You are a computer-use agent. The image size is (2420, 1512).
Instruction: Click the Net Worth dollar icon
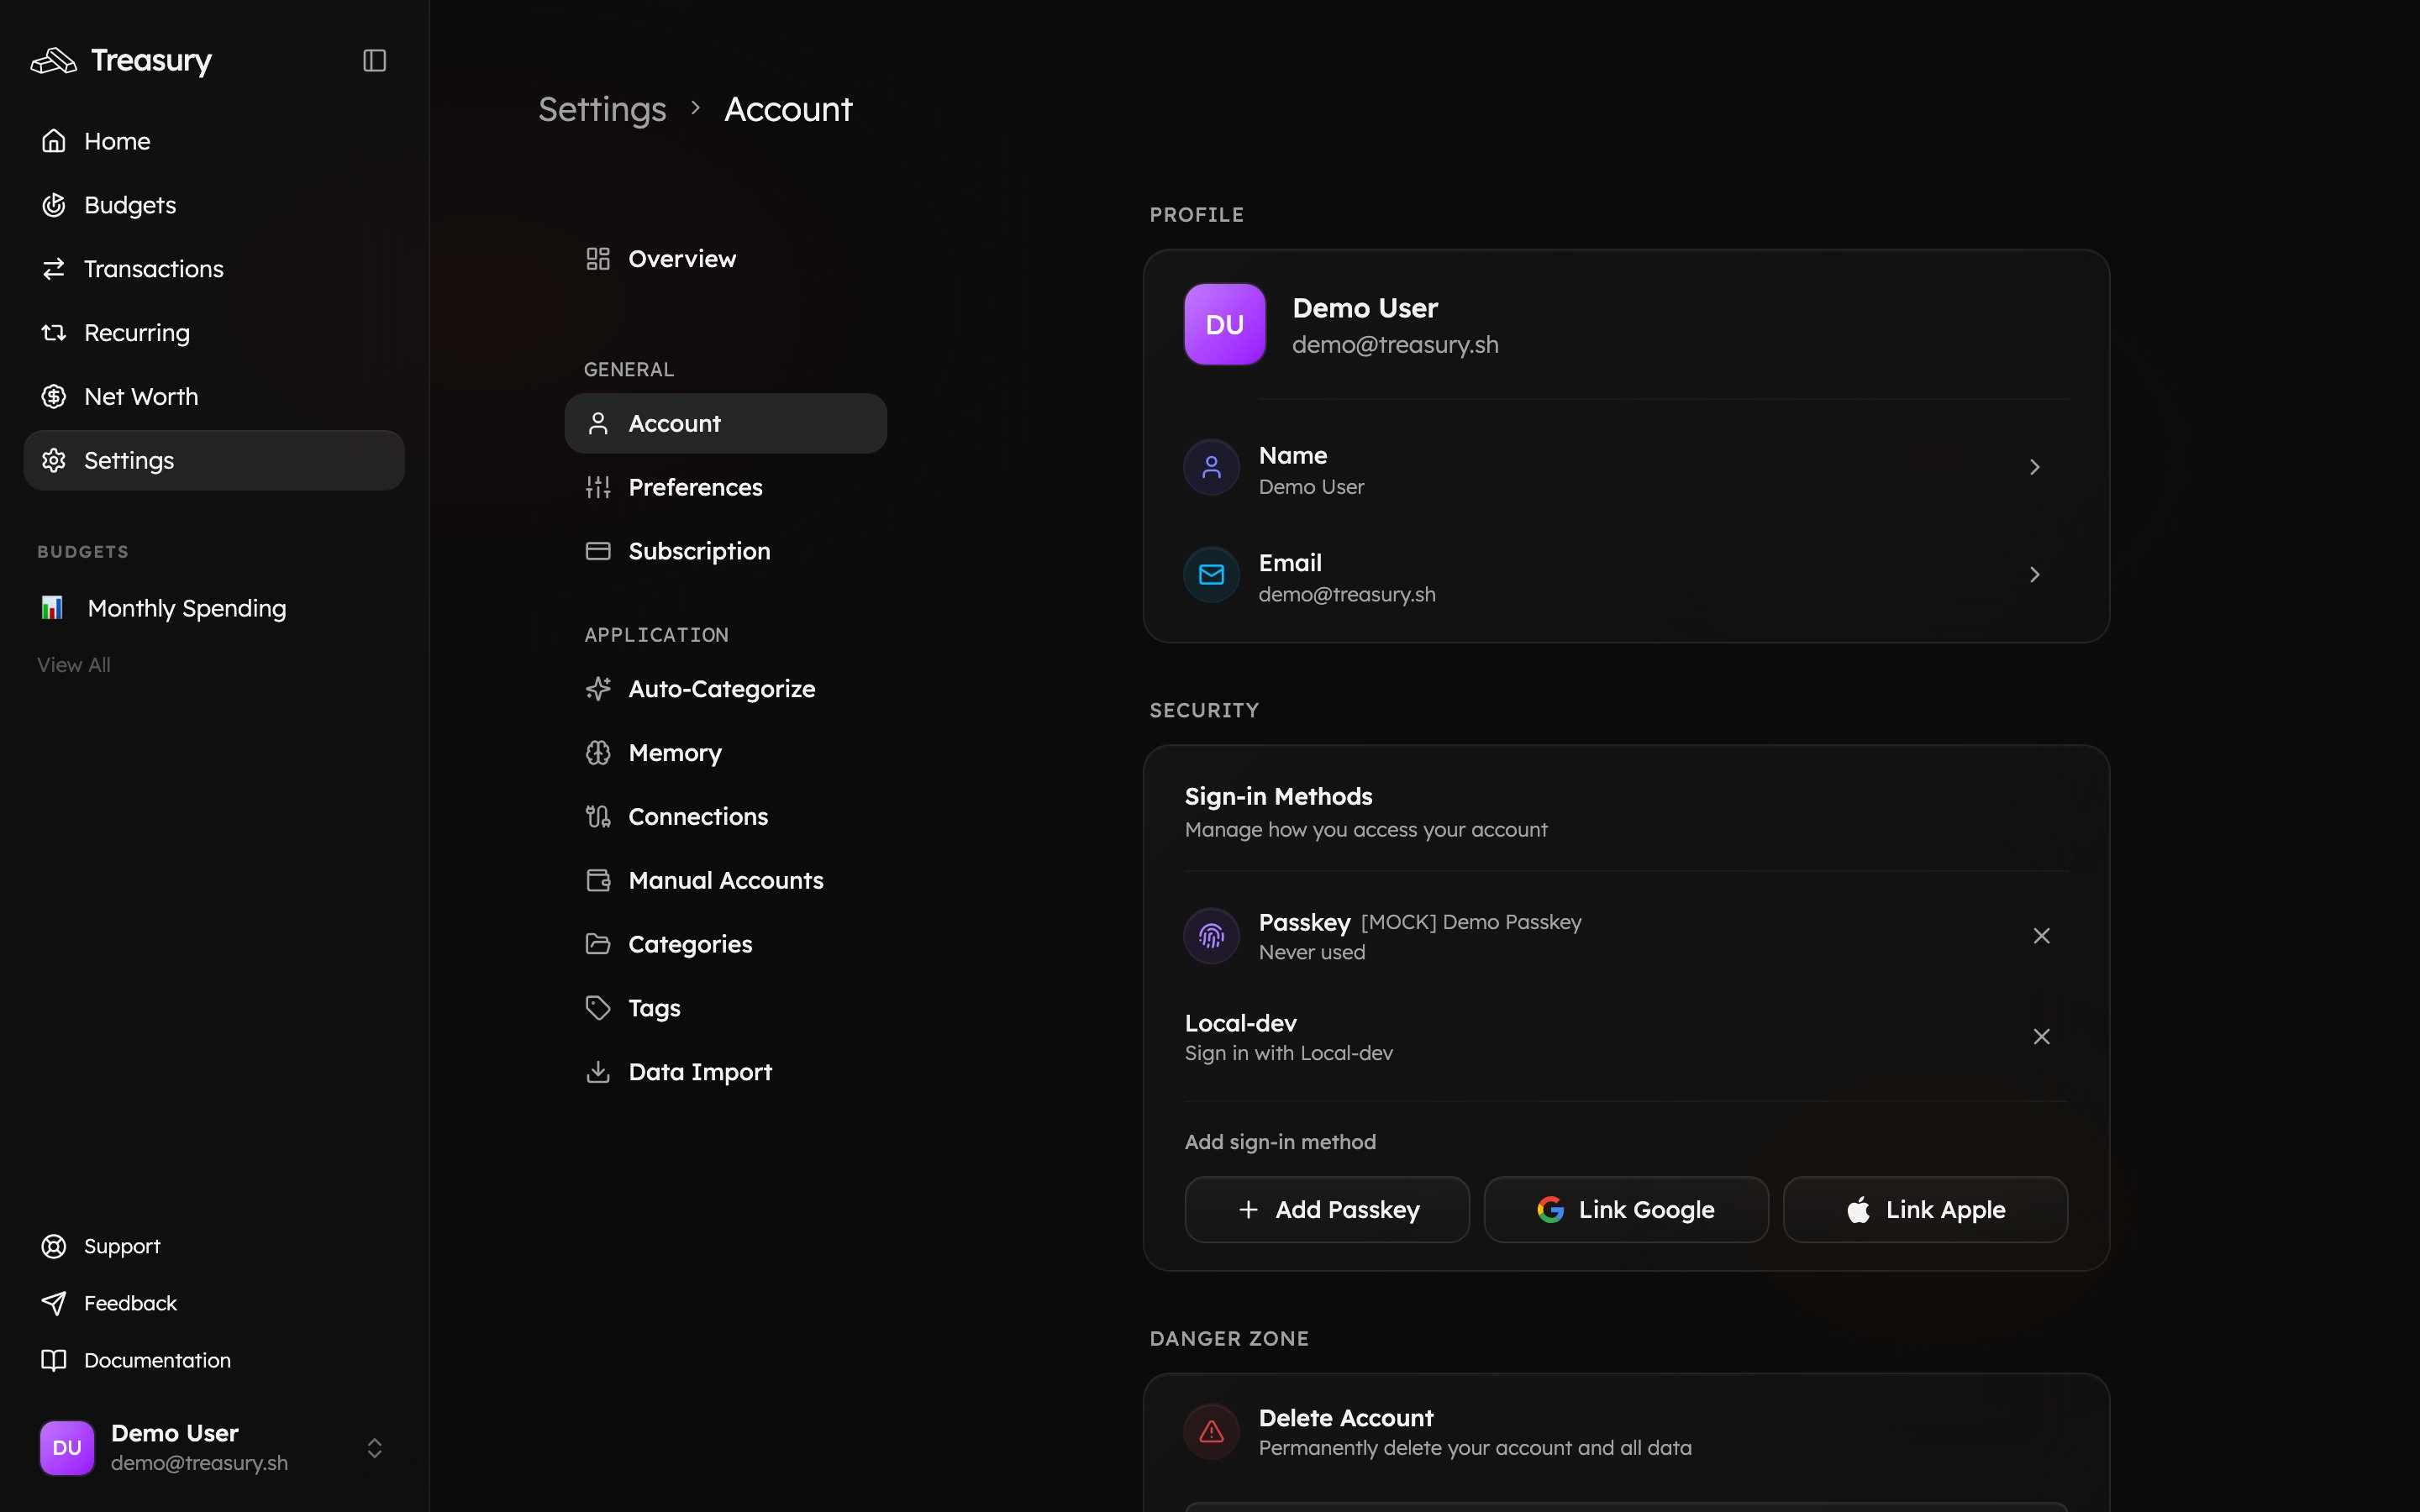coord(54,397)
